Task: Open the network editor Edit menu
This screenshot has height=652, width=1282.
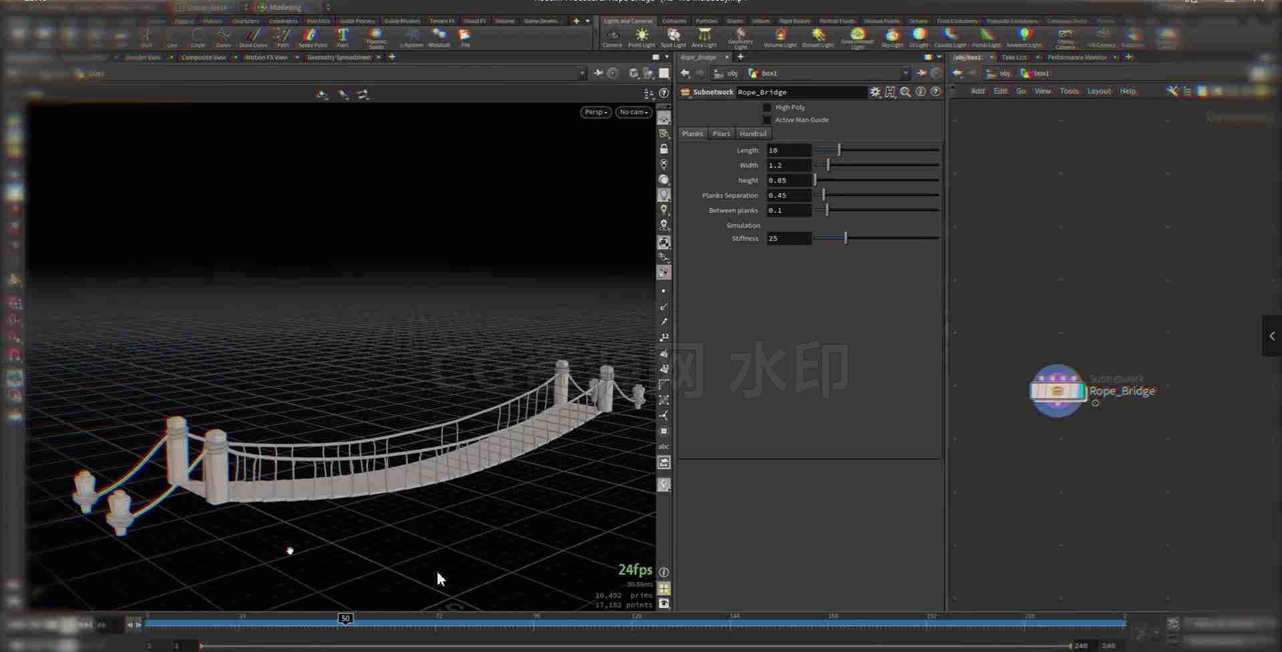Action: (1000, 91)
